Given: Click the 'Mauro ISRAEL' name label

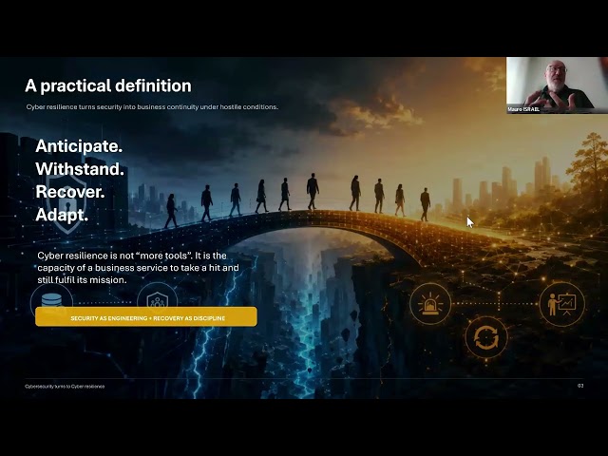Looking at the screenshot, I should [523, 109].
